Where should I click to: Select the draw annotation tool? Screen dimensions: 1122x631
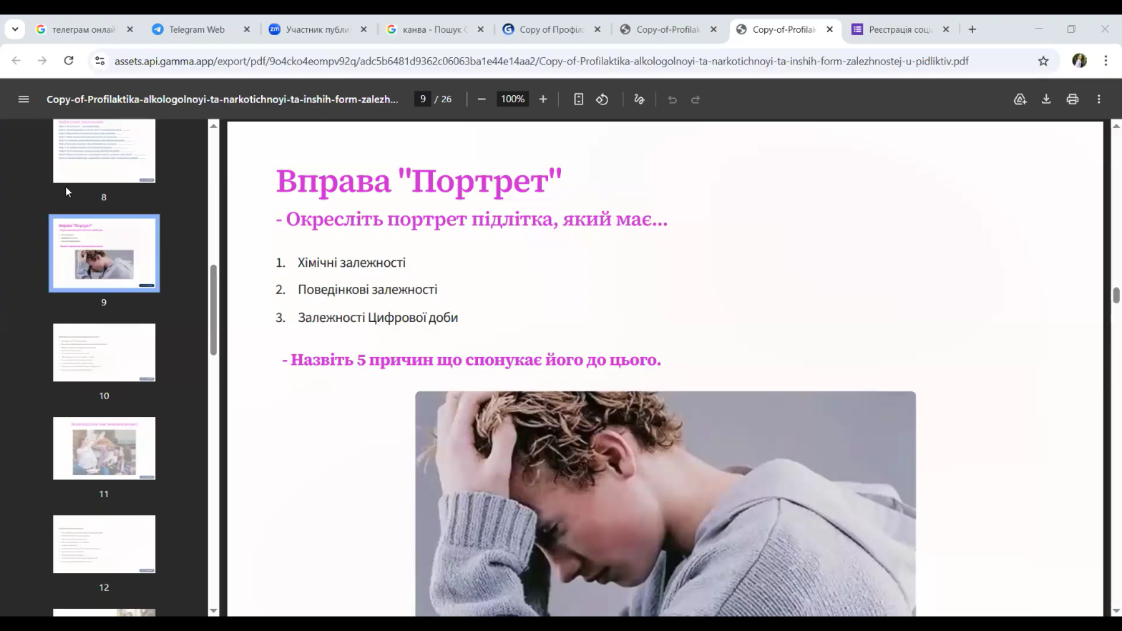[640, 99]
